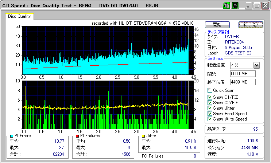Turn off Show Read Speed

(x=210, y=114)
